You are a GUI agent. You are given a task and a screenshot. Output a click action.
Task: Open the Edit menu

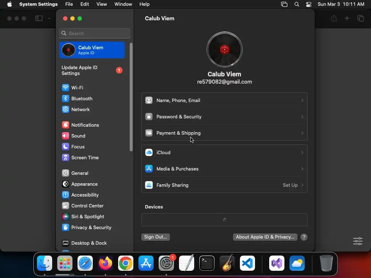[84, 4]
